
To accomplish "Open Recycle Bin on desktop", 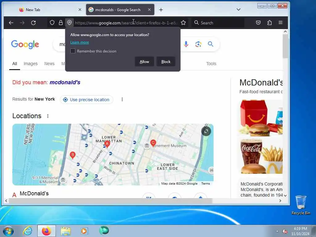I will [301, 205].
